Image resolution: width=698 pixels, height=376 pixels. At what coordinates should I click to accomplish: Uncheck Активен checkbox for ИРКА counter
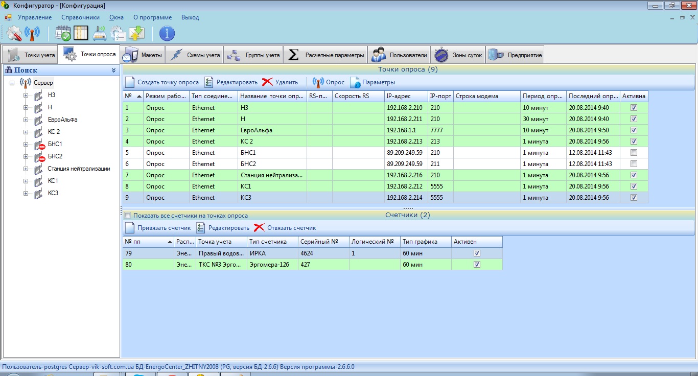pyautogui.click(x=477, y=253)
